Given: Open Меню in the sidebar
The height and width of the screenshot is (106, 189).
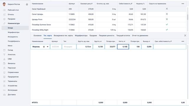Looking at the screenshot, I should 10,46.
